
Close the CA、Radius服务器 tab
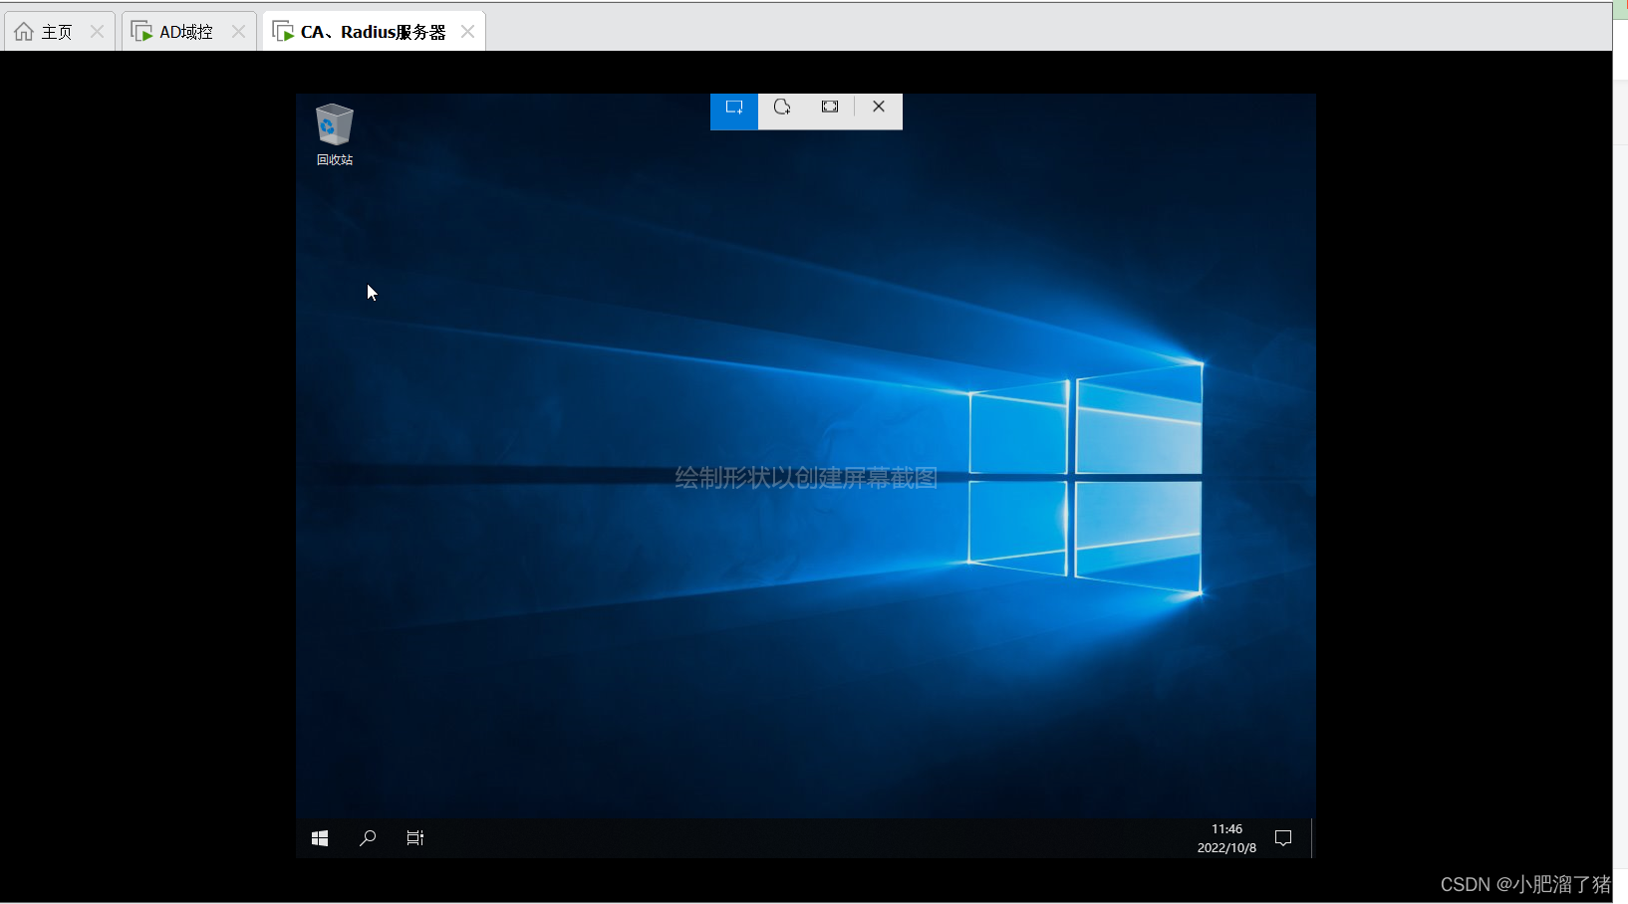(467, 32)
